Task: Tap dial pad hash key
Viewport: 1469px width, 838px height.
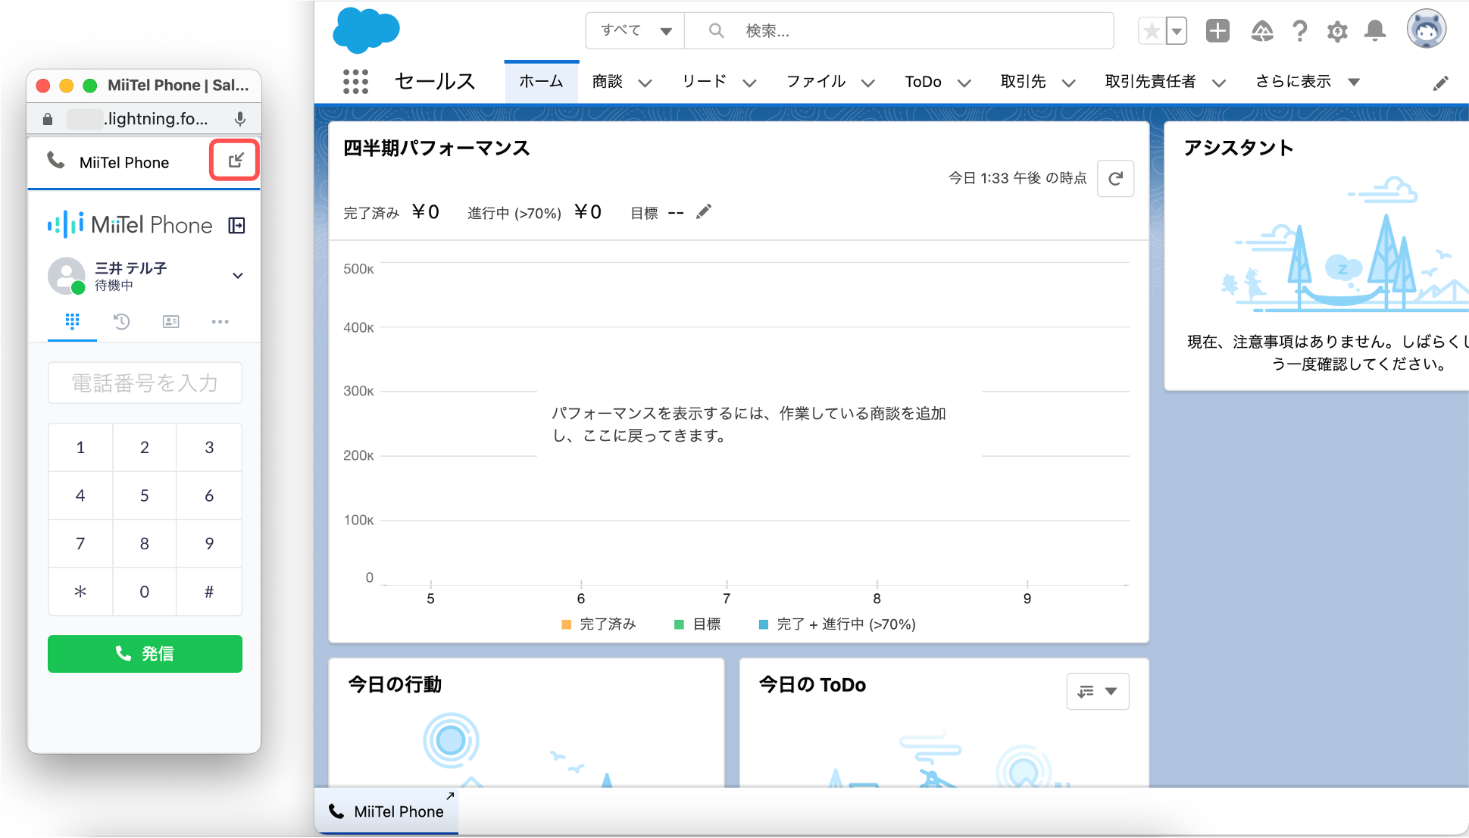Action: click(x=209, y=593)
